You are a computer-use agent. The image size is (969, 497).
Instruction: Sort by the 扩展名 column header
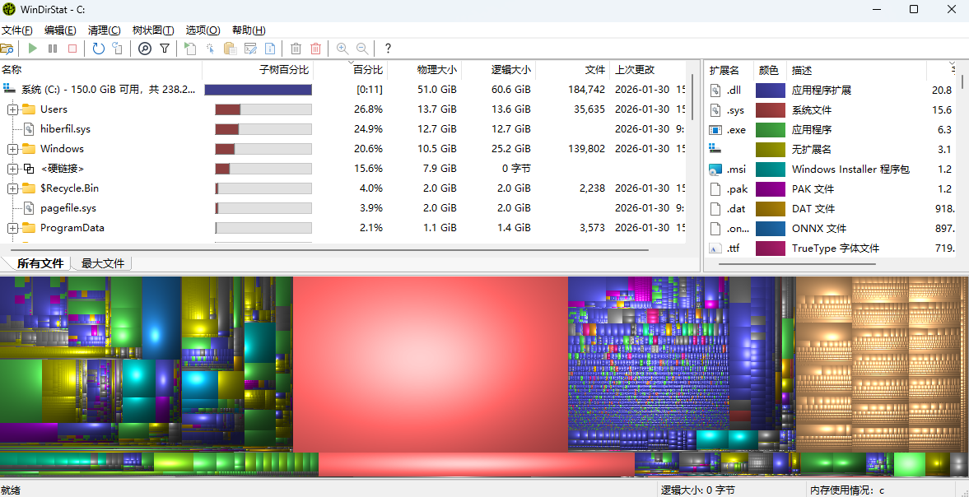tap(724, 70)
